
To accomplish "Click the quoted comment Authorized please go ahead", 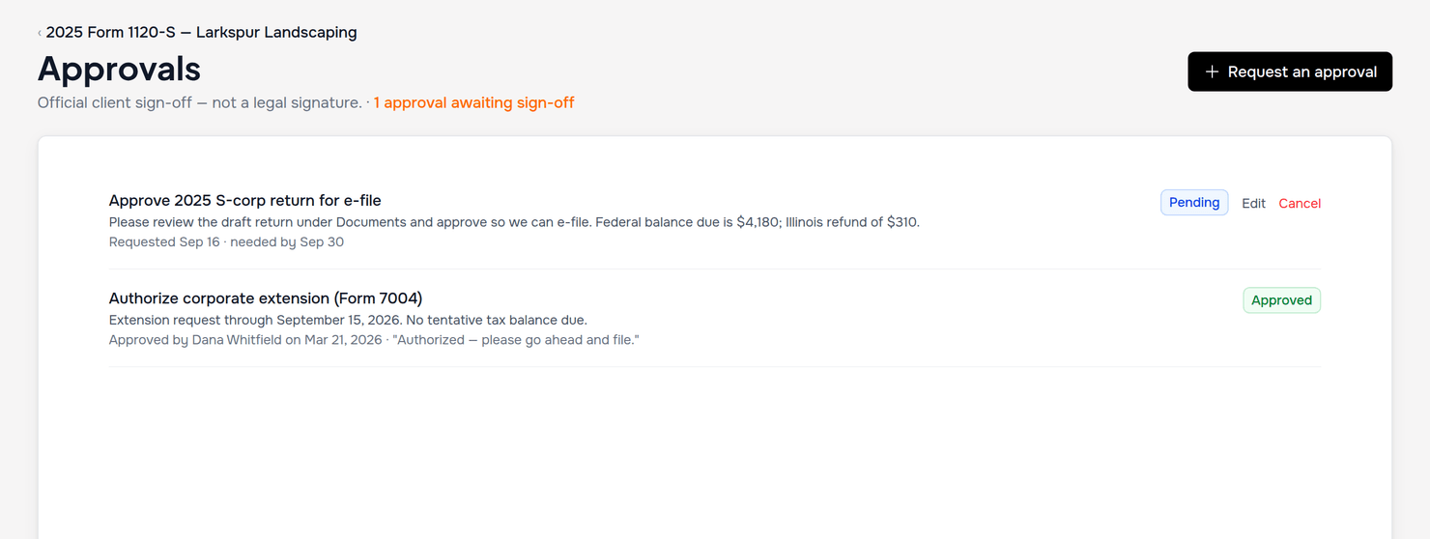I will pos(516,339).
